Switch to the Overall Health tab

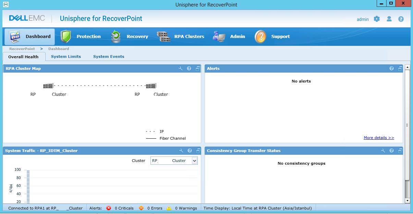pos(23,57)
